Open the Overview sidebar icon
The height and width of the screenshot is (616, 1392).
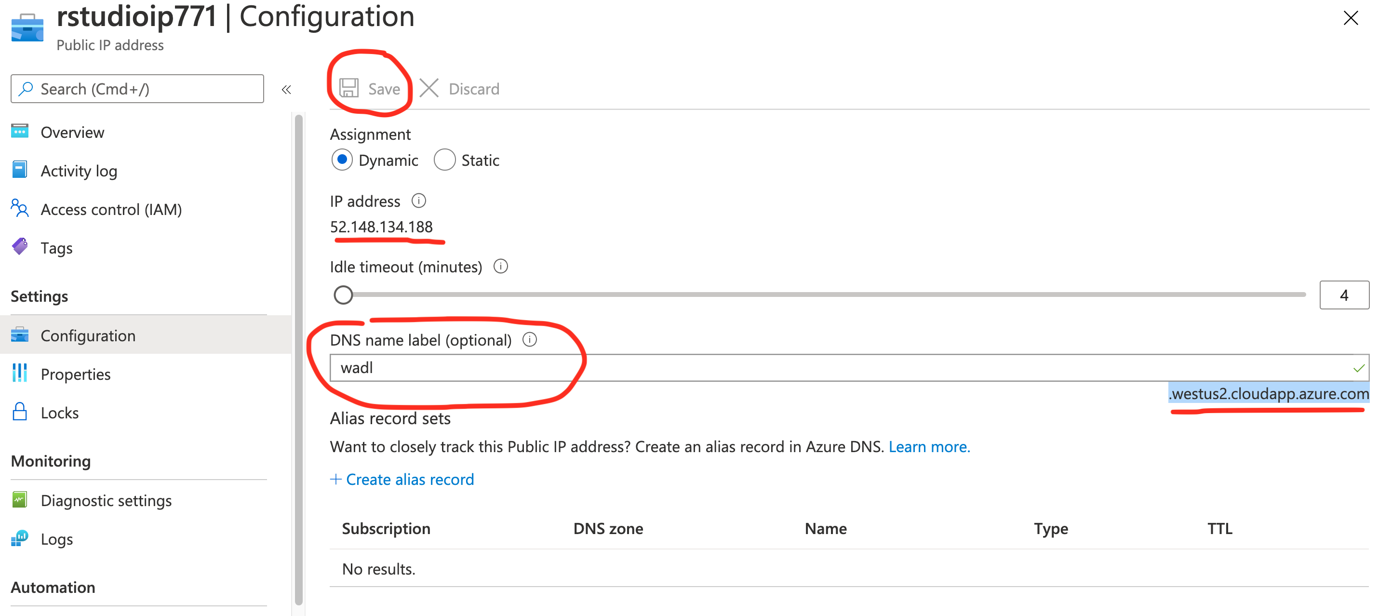pyautogui.click(x=20, y=131)
